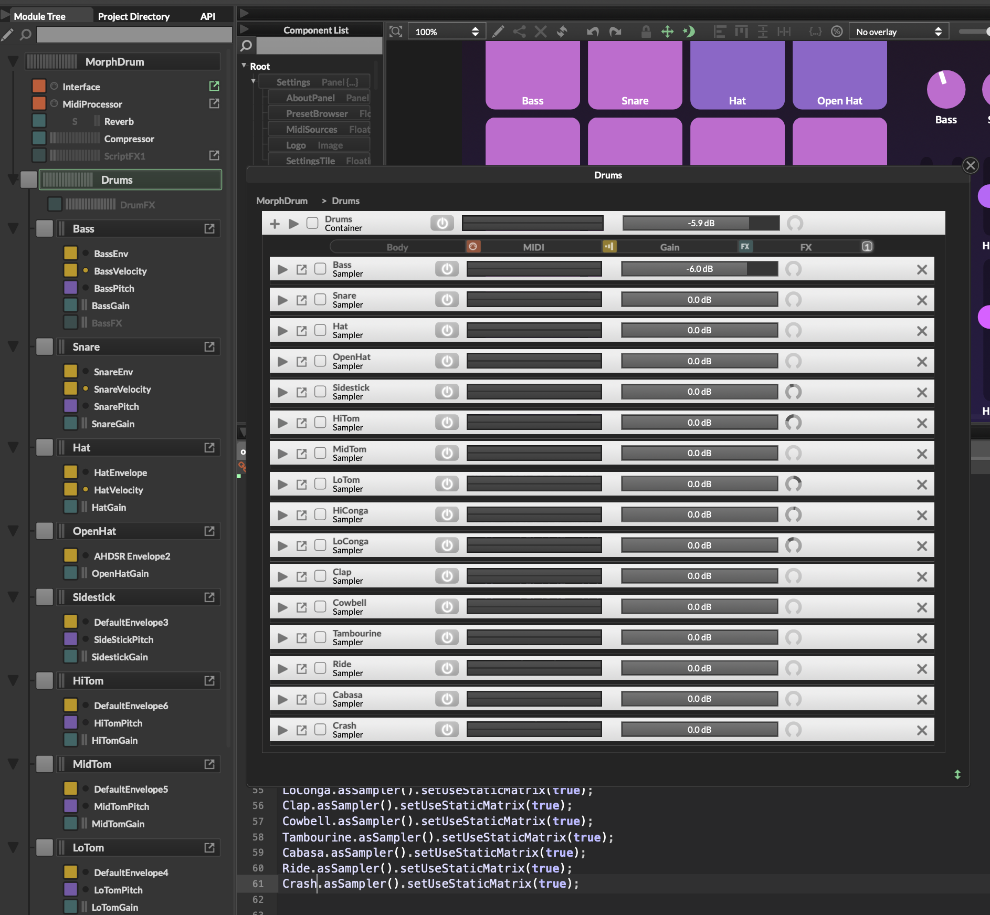Click the moon icon next to move tool
This screenshot has width=990, height=915.
(x=689, y=31)
